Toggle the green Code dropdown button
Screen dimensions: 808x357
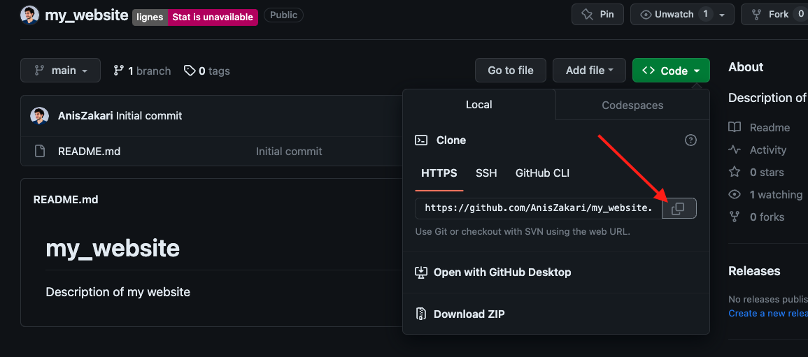tap(671, 71)
